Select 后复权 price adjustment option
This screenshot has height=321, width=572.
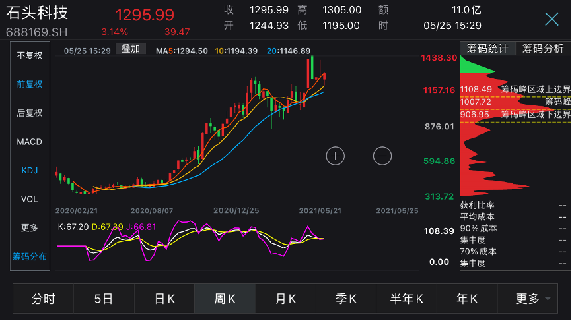click(x=30, y=113)
